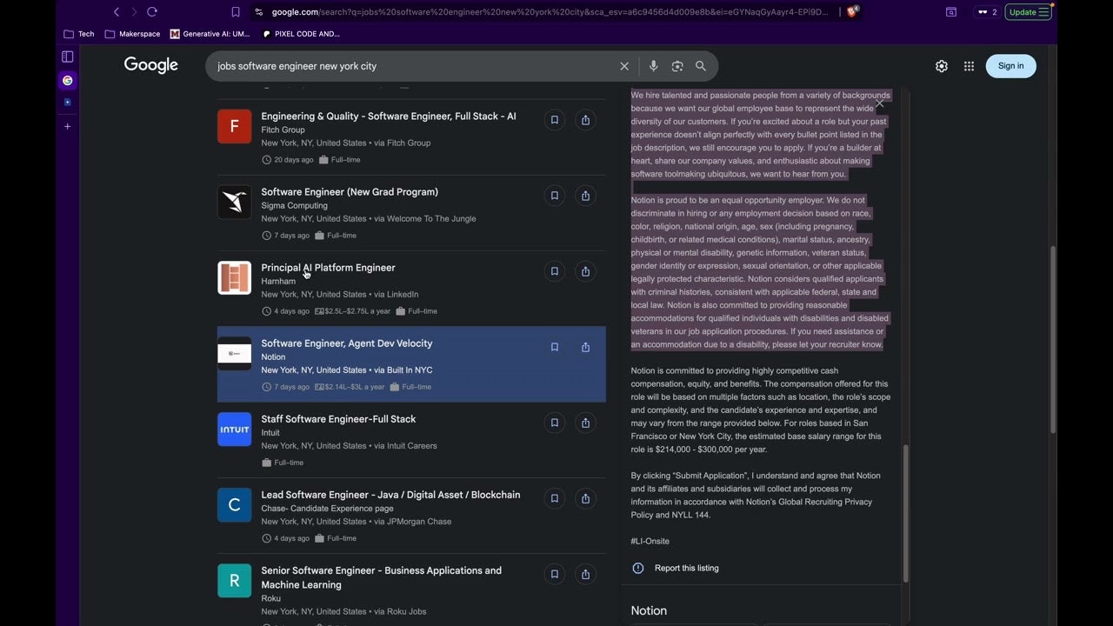Report this listing link
The width and height of the screenshot is (1113, 626).
click(686, 568)
